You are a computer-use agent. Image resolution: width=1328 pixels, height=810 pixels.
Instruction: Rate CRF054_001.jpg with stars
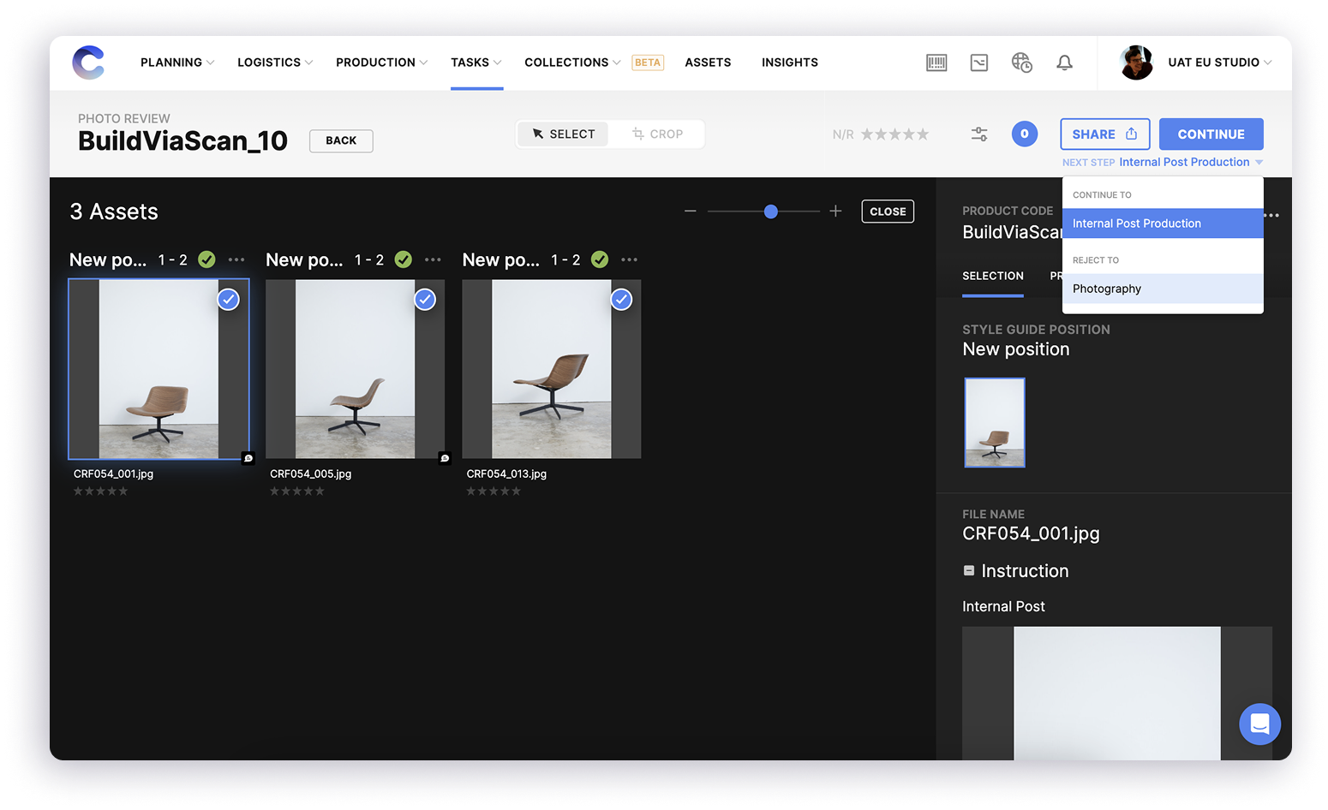[x=101, y=491]
